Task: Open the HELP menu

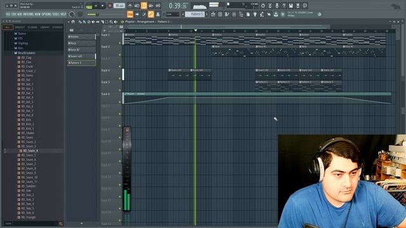Action: click(63, 14)
